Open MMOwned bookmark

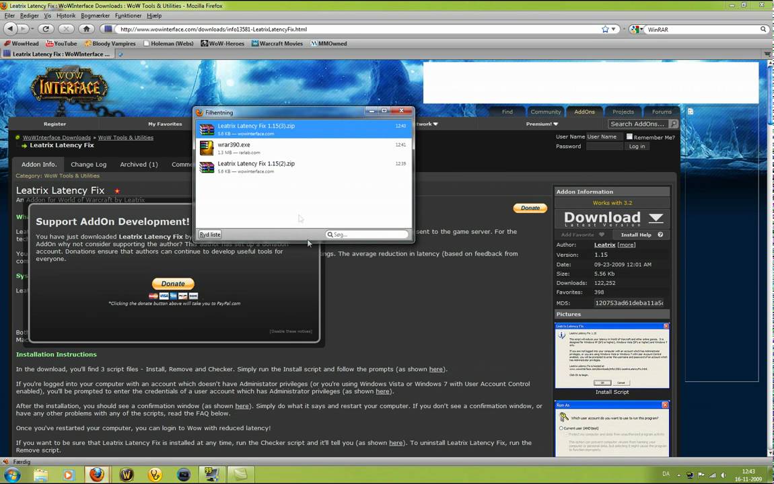(328, 44)
